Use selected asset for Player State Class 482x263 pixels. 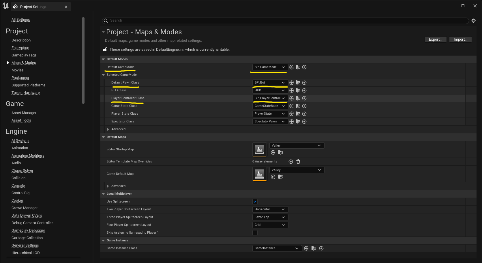pyautogui.click(x=292, y=114)
